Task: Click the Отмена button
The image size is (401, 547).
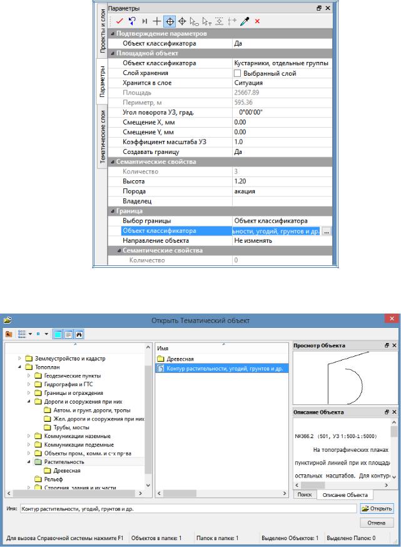Action: point(377,523)
